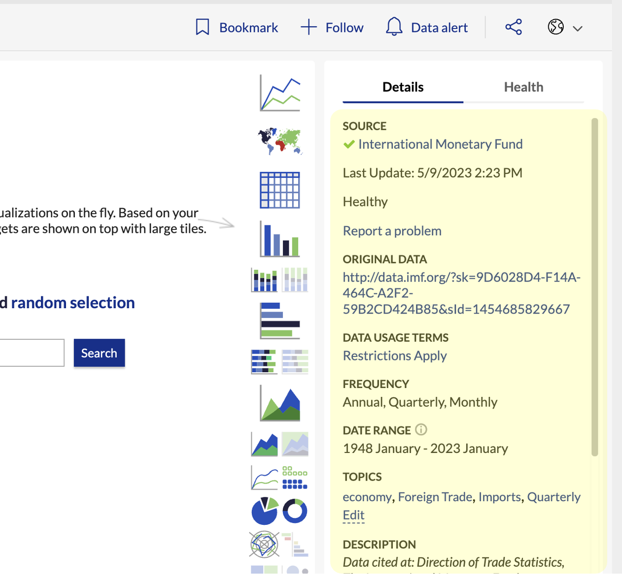The height and width of the screenshot is (581, 622).
Task: Select the dot matrix chart icon
Action: (295, 478)
